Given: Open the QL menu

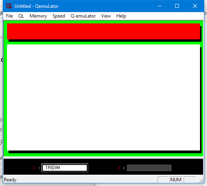Looking at the screenshot, I should point(21,16).
